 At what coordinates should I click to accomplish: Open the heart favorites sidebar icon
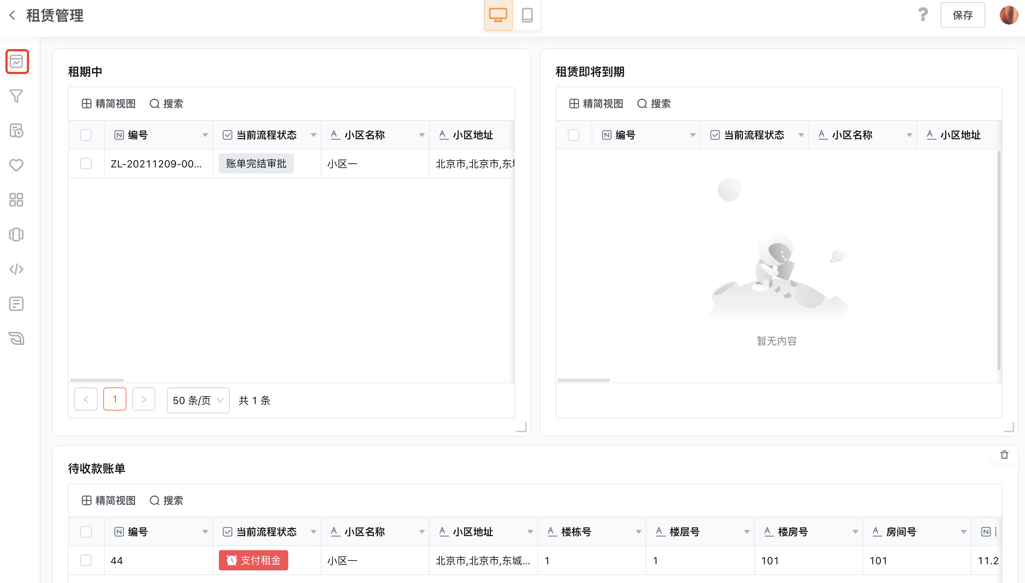tap(17, 165)
